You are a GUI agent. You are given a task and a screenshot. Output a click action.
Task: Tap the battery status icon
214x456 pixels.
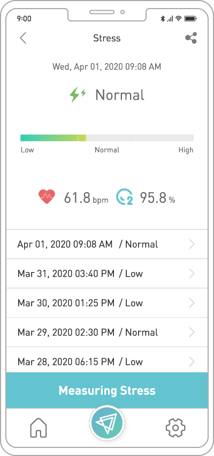pos(190,19)
